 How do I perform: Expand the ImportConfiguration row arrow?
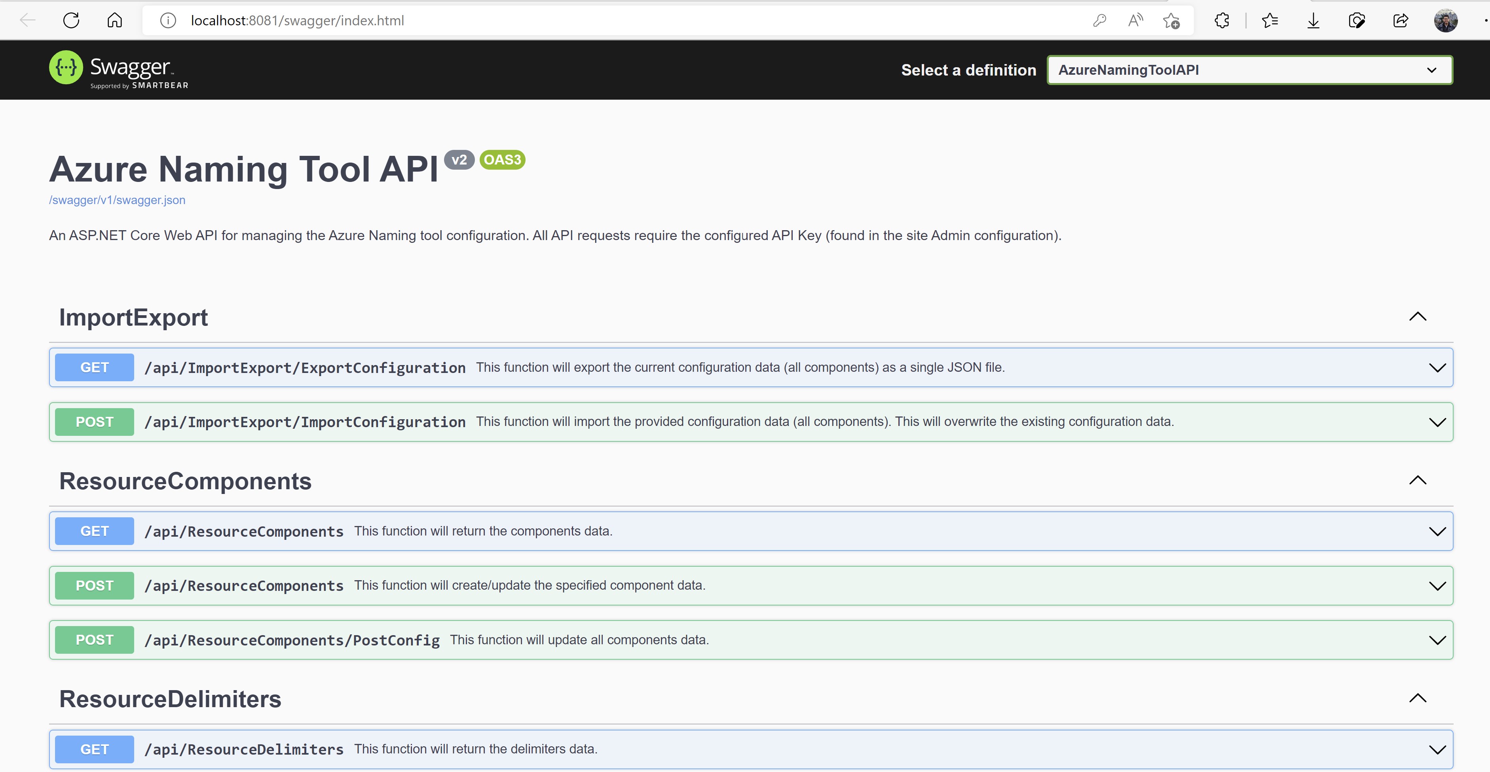[x=1437, y=422]
